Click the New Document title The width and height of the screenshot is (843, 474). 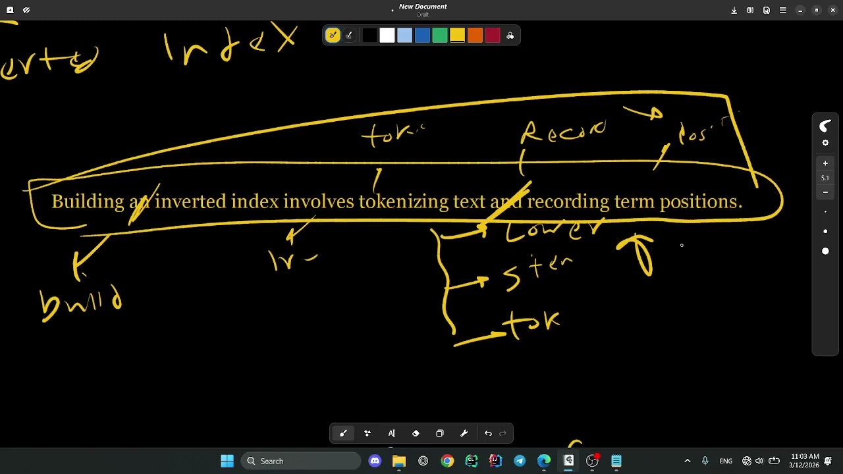pyautogui.click(x=423, y=7)
